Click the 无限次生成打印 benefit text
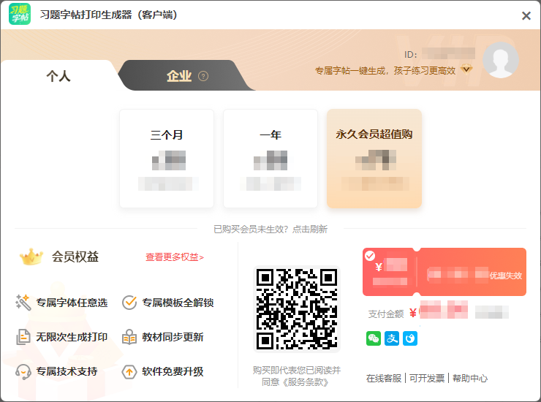The image size is (541, 402). [72, 337]
